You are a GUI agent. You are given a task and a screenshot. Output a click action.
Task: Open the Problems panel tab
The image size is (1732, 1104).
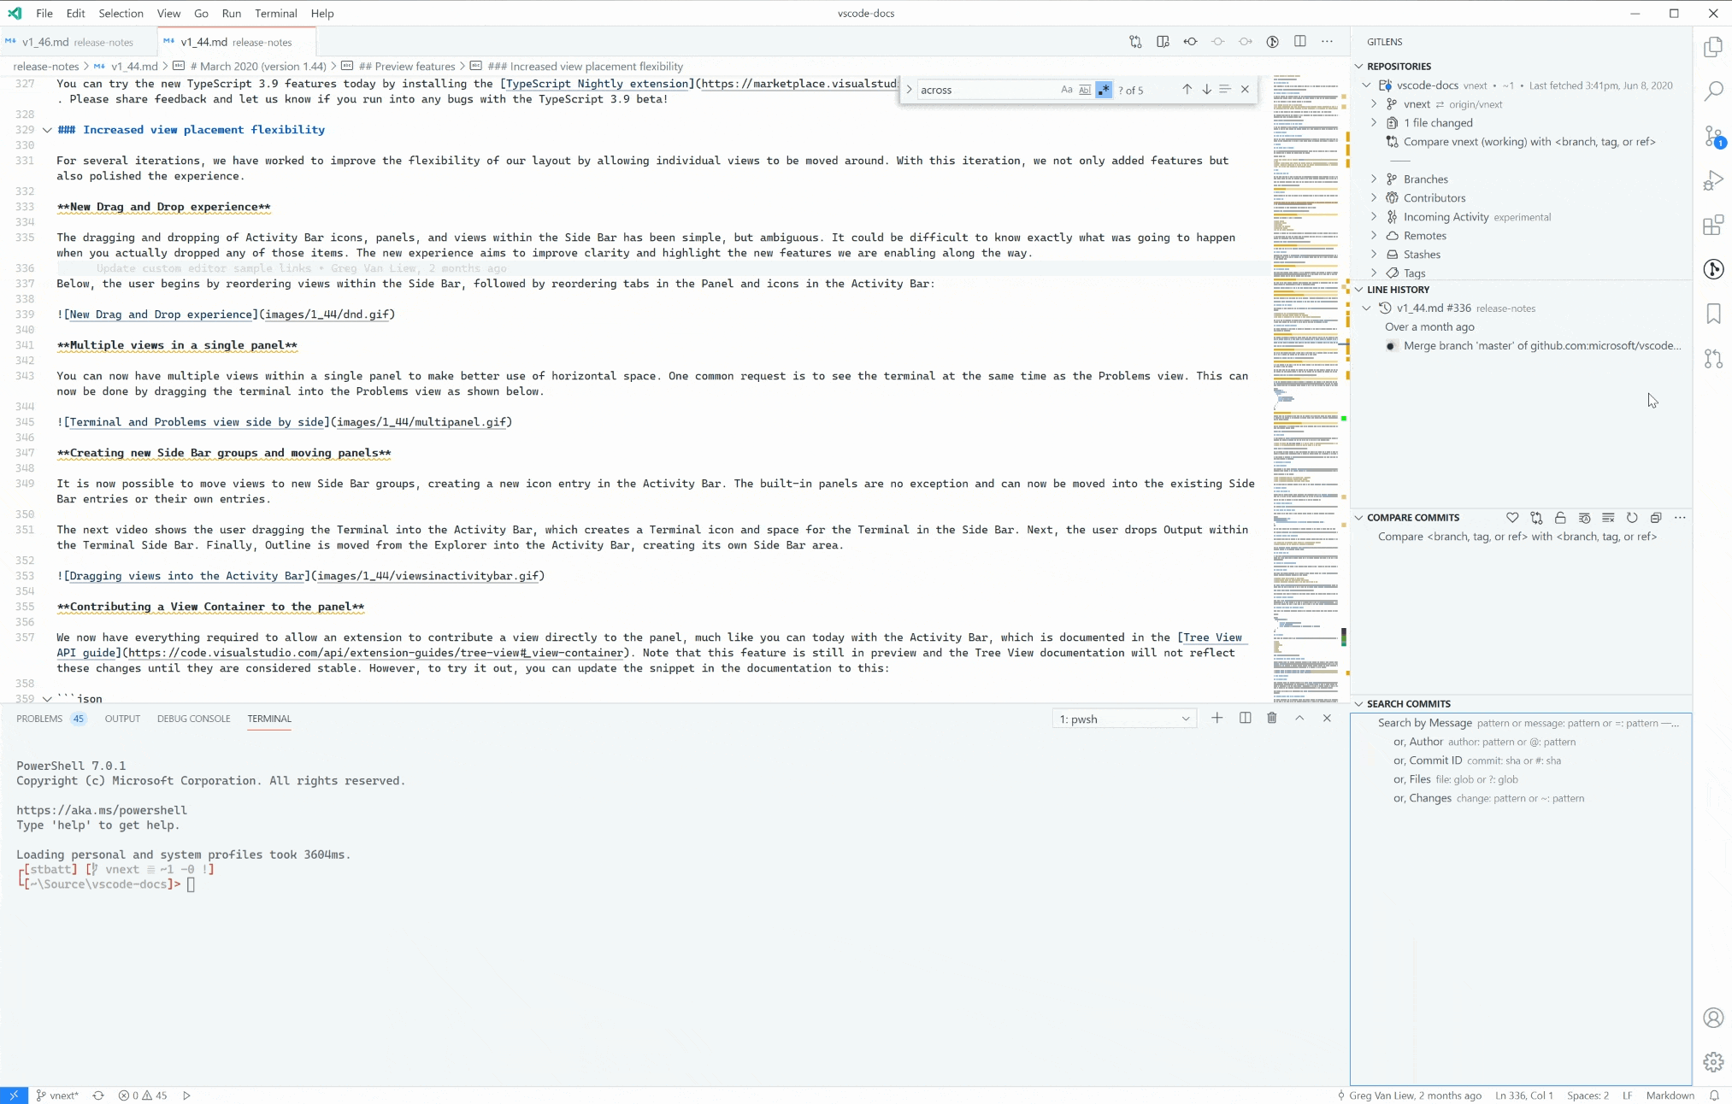click(x=39, y=719)
